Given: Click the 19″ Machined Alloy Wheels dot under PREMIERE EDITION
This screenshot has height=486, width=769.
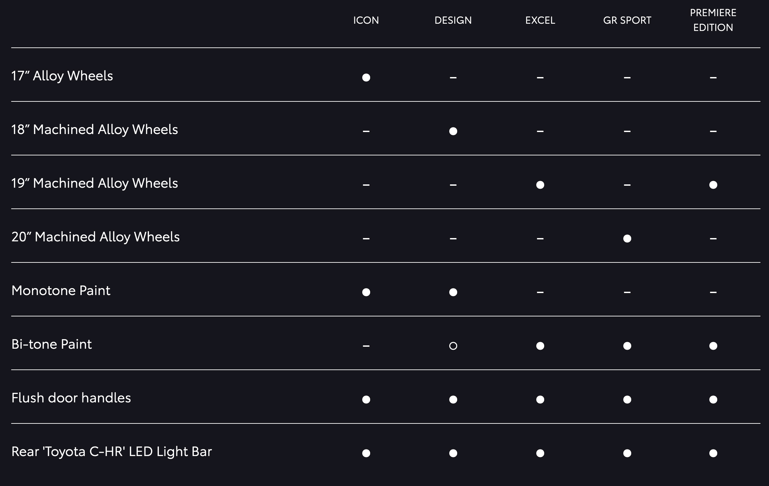Looking at the screenshot, I should point(713,185).
